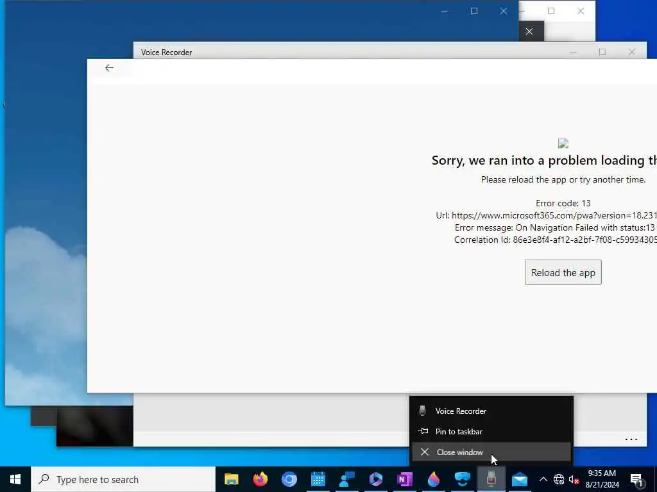Launch Firefox from the taskbar
This screenshot has height=492, width=657.
pyautogui.click(x=260, y=479)
